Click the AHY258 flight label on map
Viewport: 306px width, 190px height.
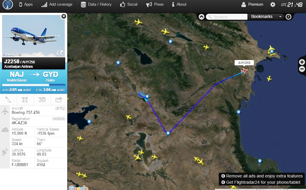[244, 63]
